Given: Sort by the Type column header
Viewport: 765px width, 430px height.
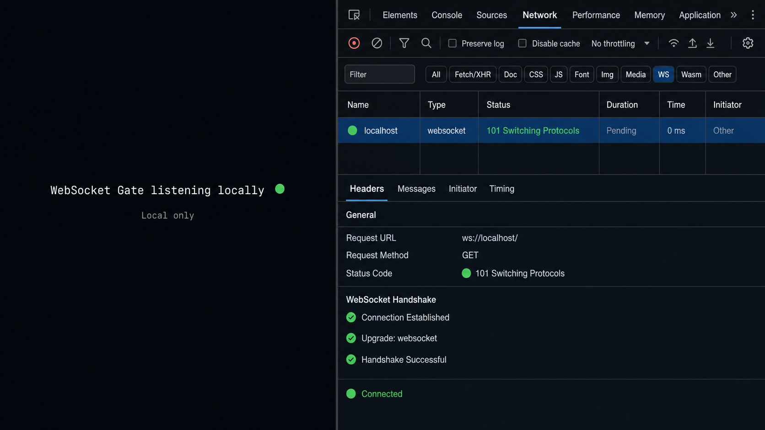Looking at the screenshot, I should tap(449, 105).
